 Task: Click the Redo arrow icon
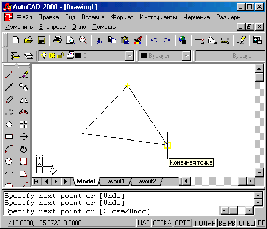tap(167, 40)
